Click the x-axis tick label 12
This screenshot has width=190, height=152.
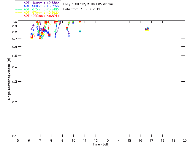click(96, 140)
